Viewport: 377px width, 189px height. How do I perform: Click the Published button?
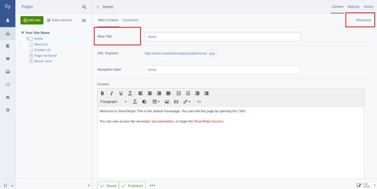[x=132, y=186]
